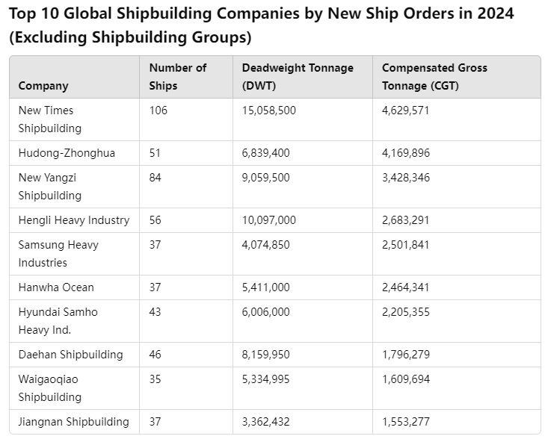Select the 106 ships count cell

(x=158, y=110)
